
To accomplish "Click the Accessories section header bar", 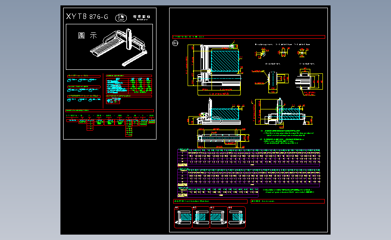I will (288, 201).
